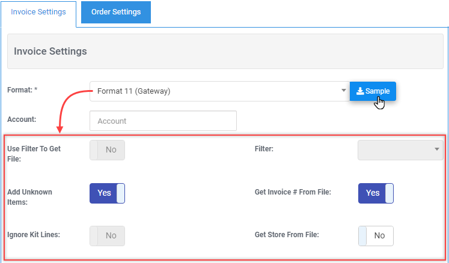The image size is (449, 263).
Task: Click the "Account:" field label
Action: tap(22, 119)
